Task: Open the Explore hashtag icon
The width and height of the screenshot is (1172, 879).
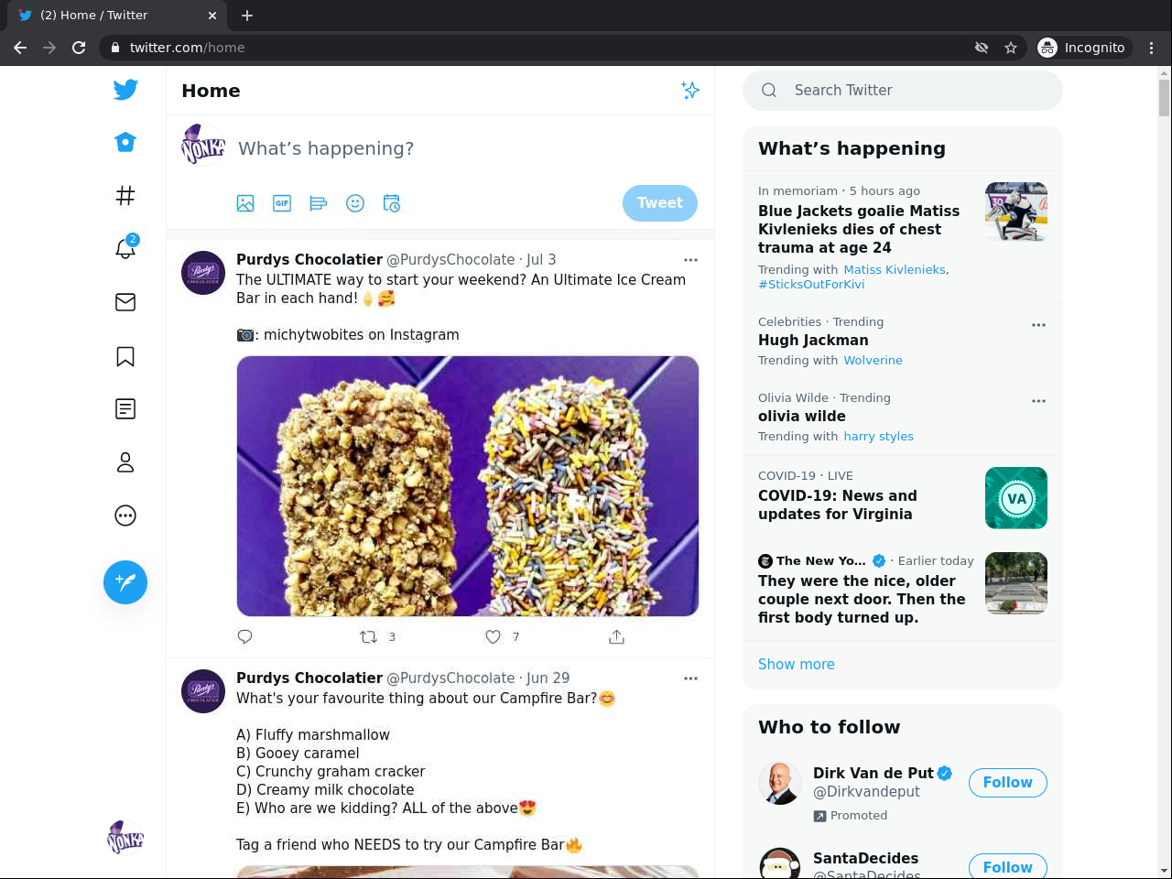Action: point(125,195)
